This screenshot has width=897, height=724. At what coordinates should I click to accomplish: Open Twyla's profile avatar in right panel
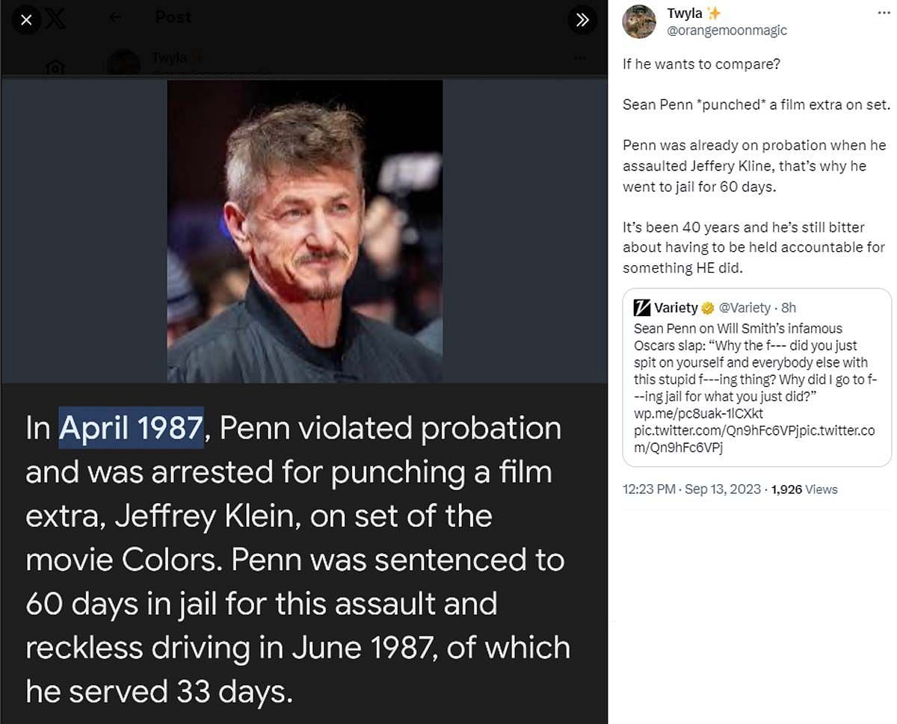tap(639, 22)
